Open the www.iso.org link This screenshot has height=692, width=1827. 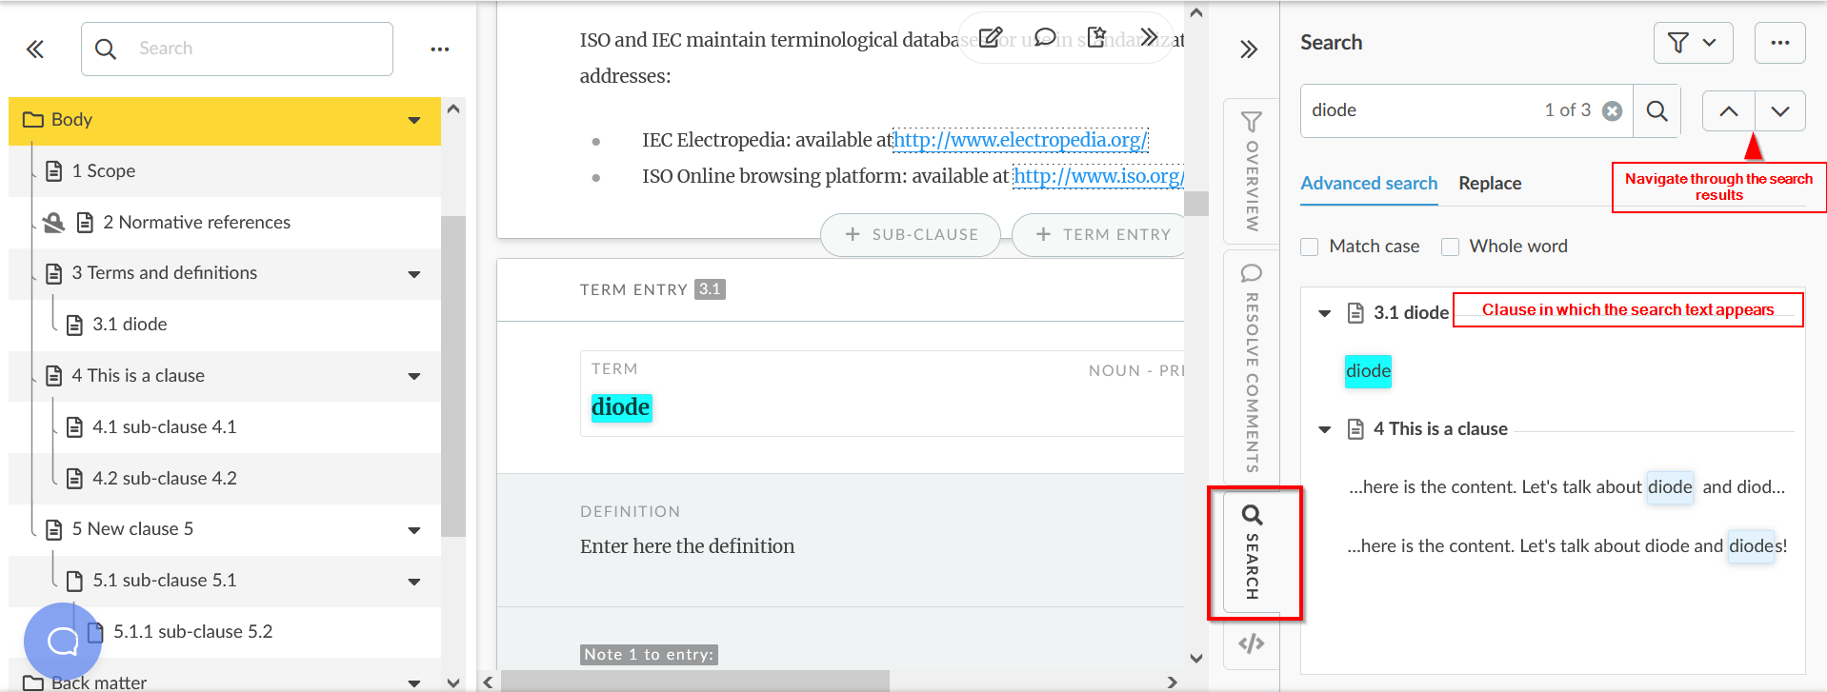coord(1098,176)
